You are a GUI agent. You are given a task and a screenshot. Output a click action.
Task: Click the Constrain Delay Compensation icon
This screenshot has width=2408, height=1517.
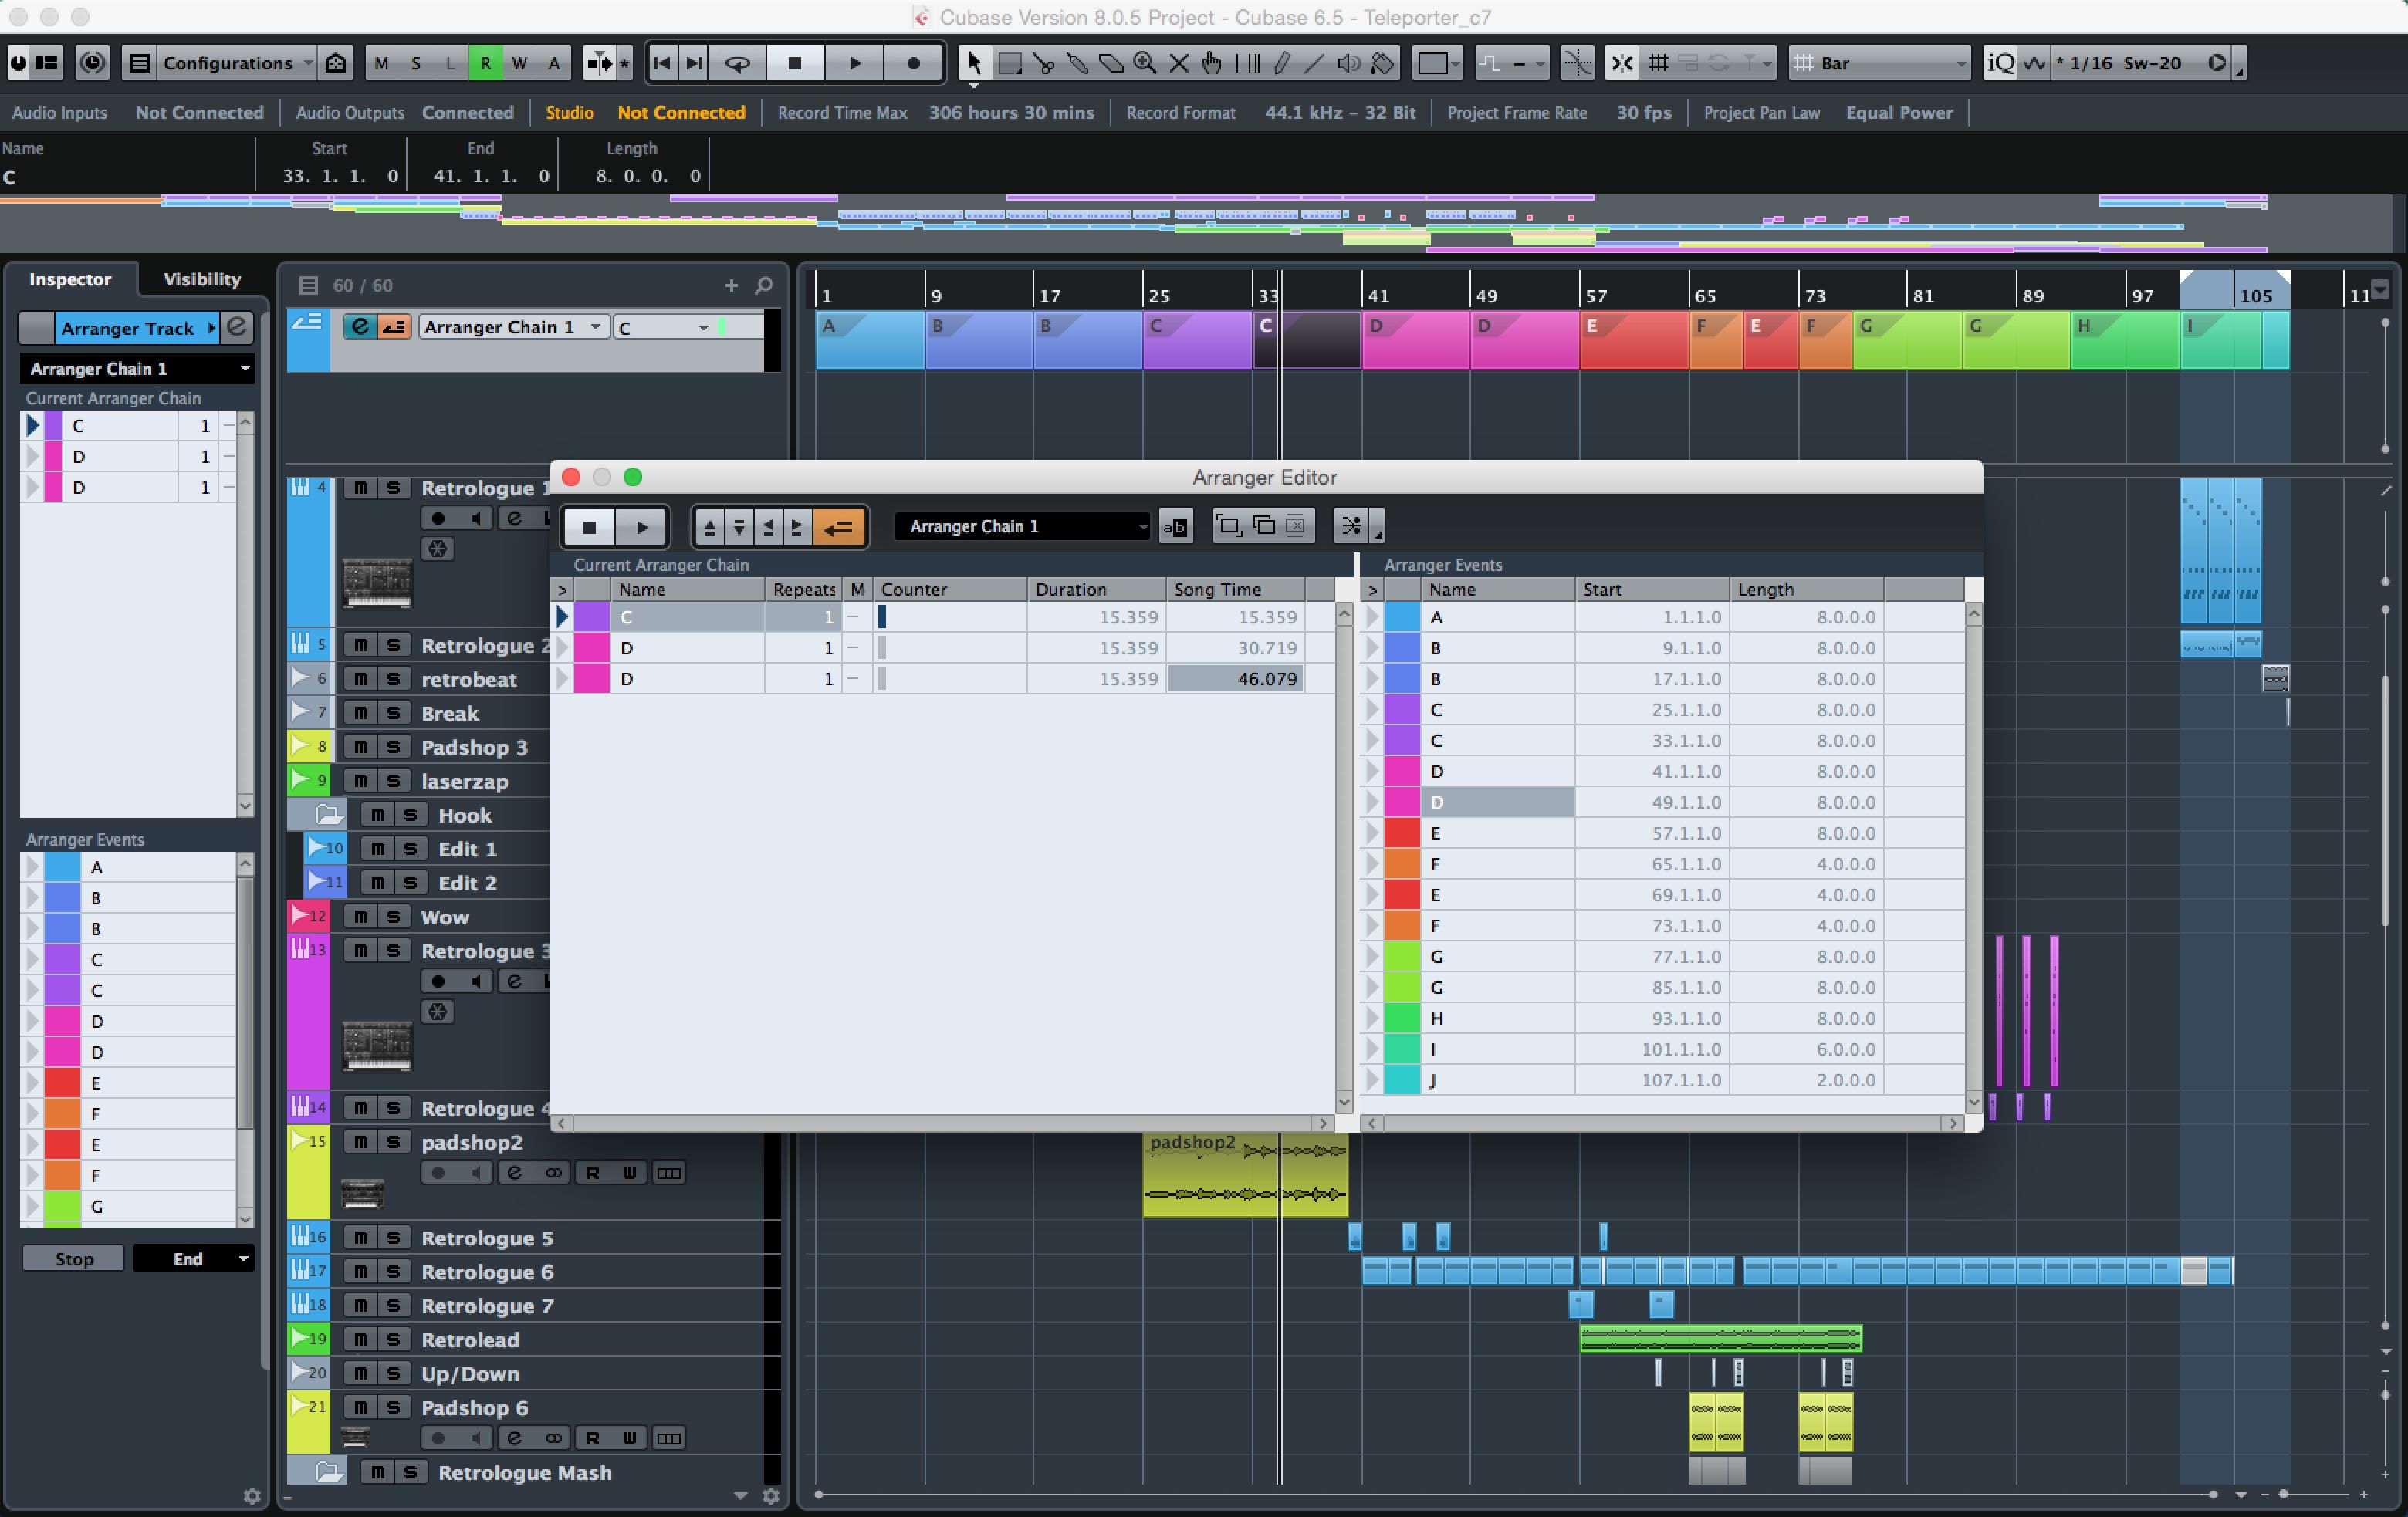tap(92, 63)
